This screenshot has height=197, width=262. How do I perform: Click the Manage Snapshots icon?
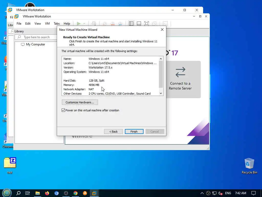pyautogui.click(x=120, y=24)
